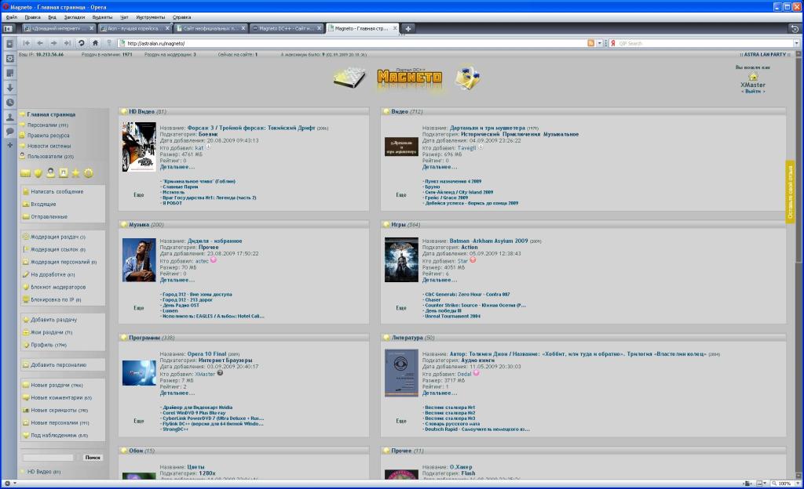Open the Инструменты menu
This screenshot has width=804, height=489.
tap(150, 17)
